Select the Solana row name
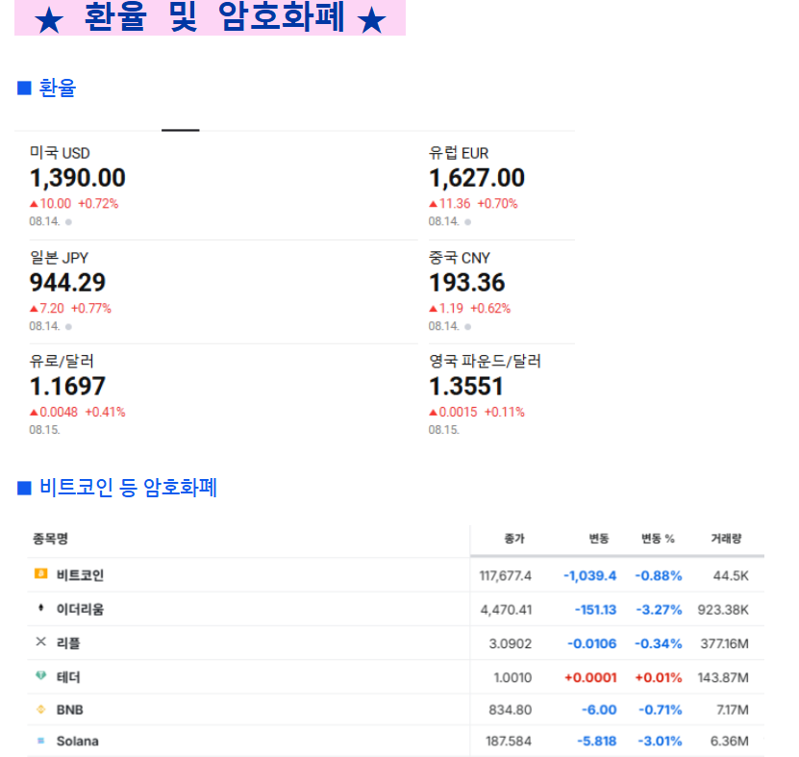Viewport: 799px width, 757px height. [x=78, y=742]
